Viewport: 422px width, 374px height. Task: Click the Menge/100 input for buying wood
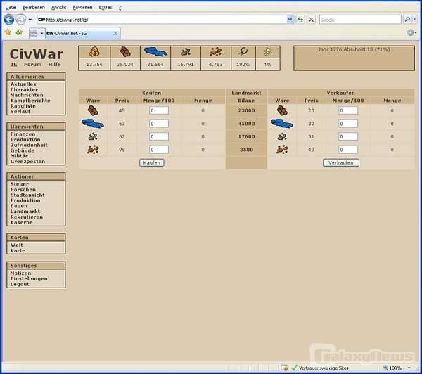159,110
